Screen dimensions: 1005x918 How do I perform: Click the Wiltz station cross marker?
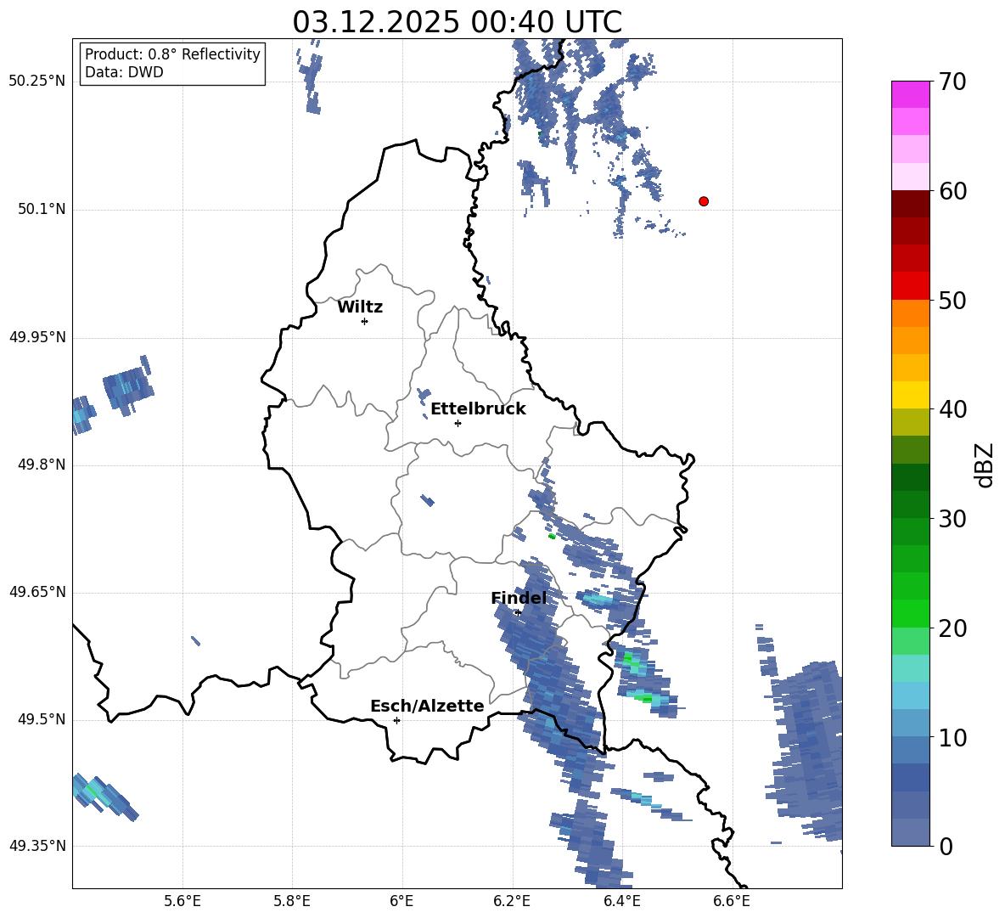pyautogui.click(x=365, y=321)
